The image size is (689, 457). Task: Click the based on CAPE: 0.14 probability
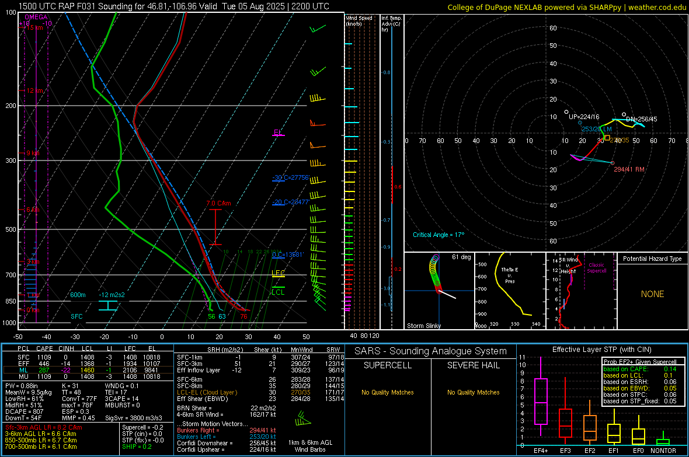pos(640,369)
